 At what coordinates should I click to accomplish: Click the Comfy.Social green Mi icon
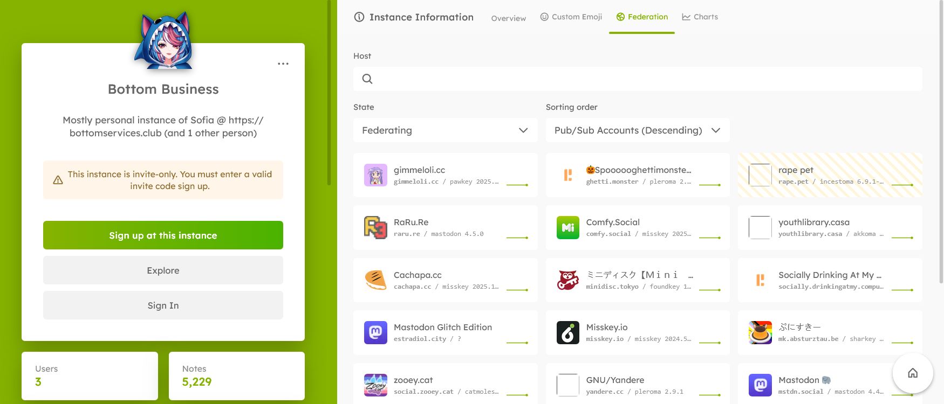point(567,227)
